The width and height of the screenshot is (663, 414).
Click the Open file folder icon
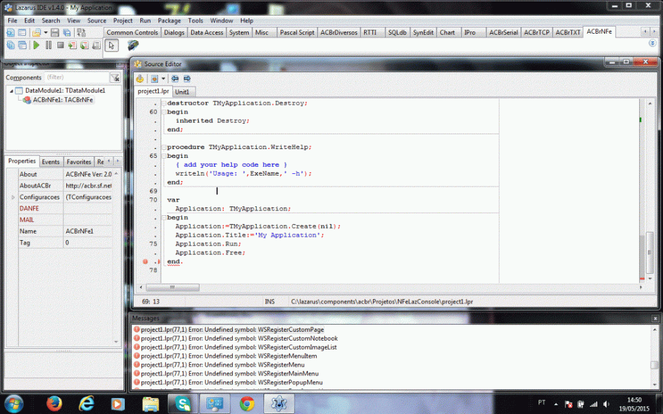36,33
